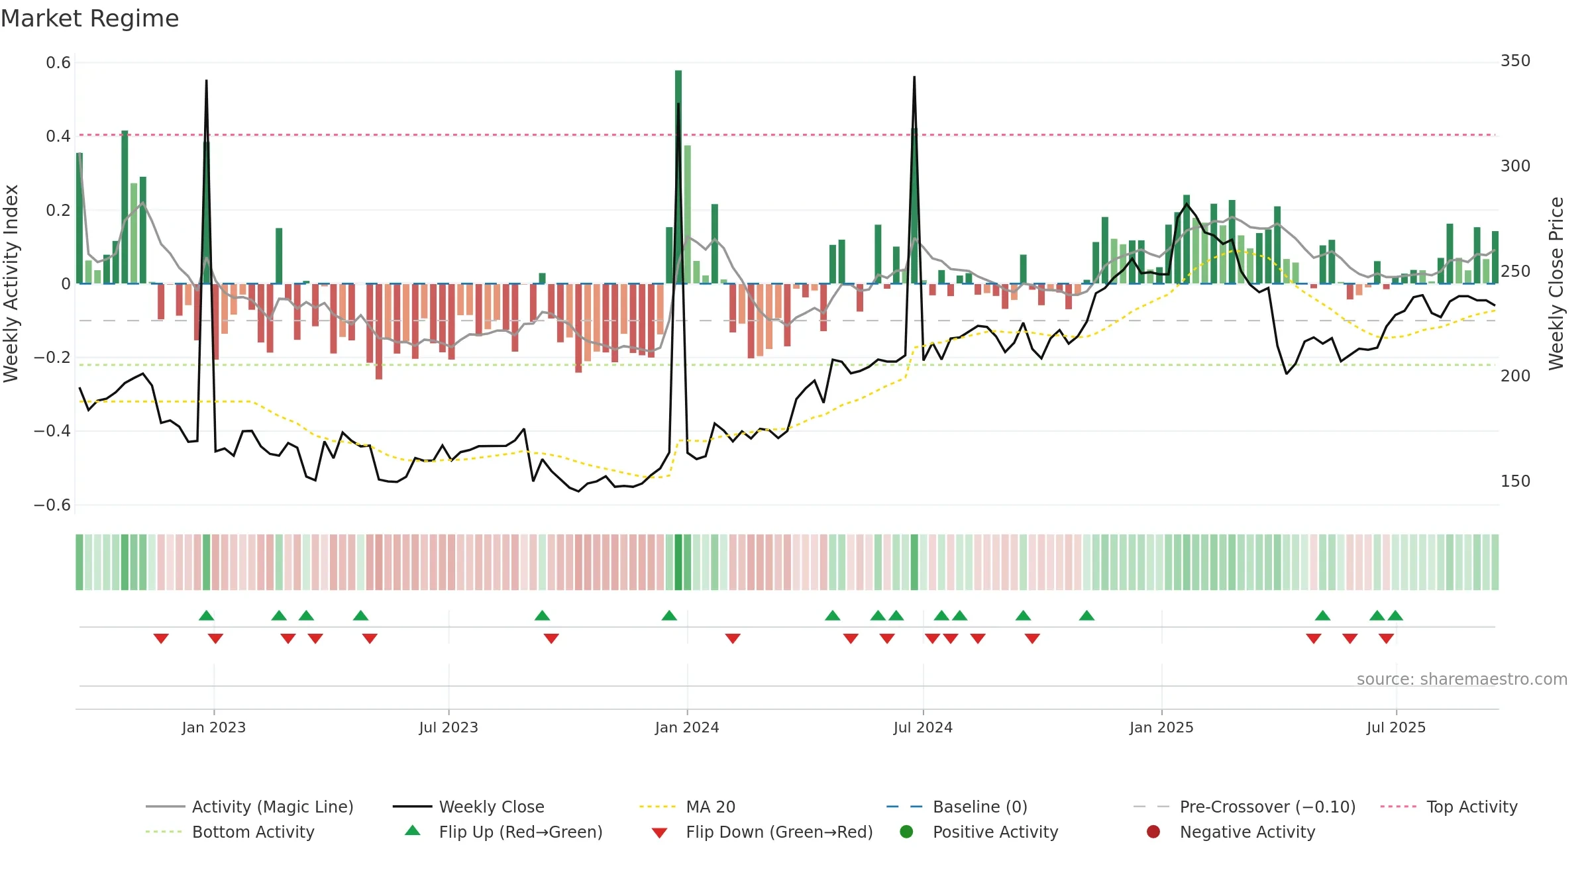Click the 0.6 left-axis tick label

coord(58,63)
